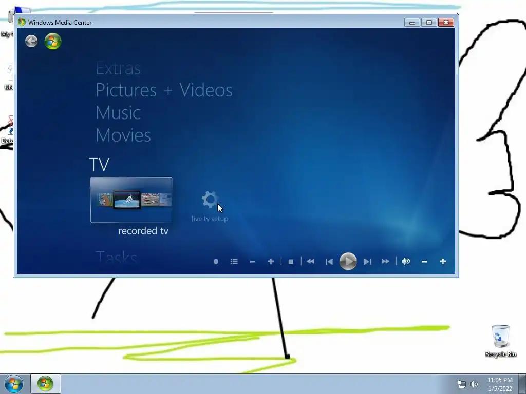Click the channel down minus button
This screenshot has height=394, width=526.
click(x=253, y=261)
